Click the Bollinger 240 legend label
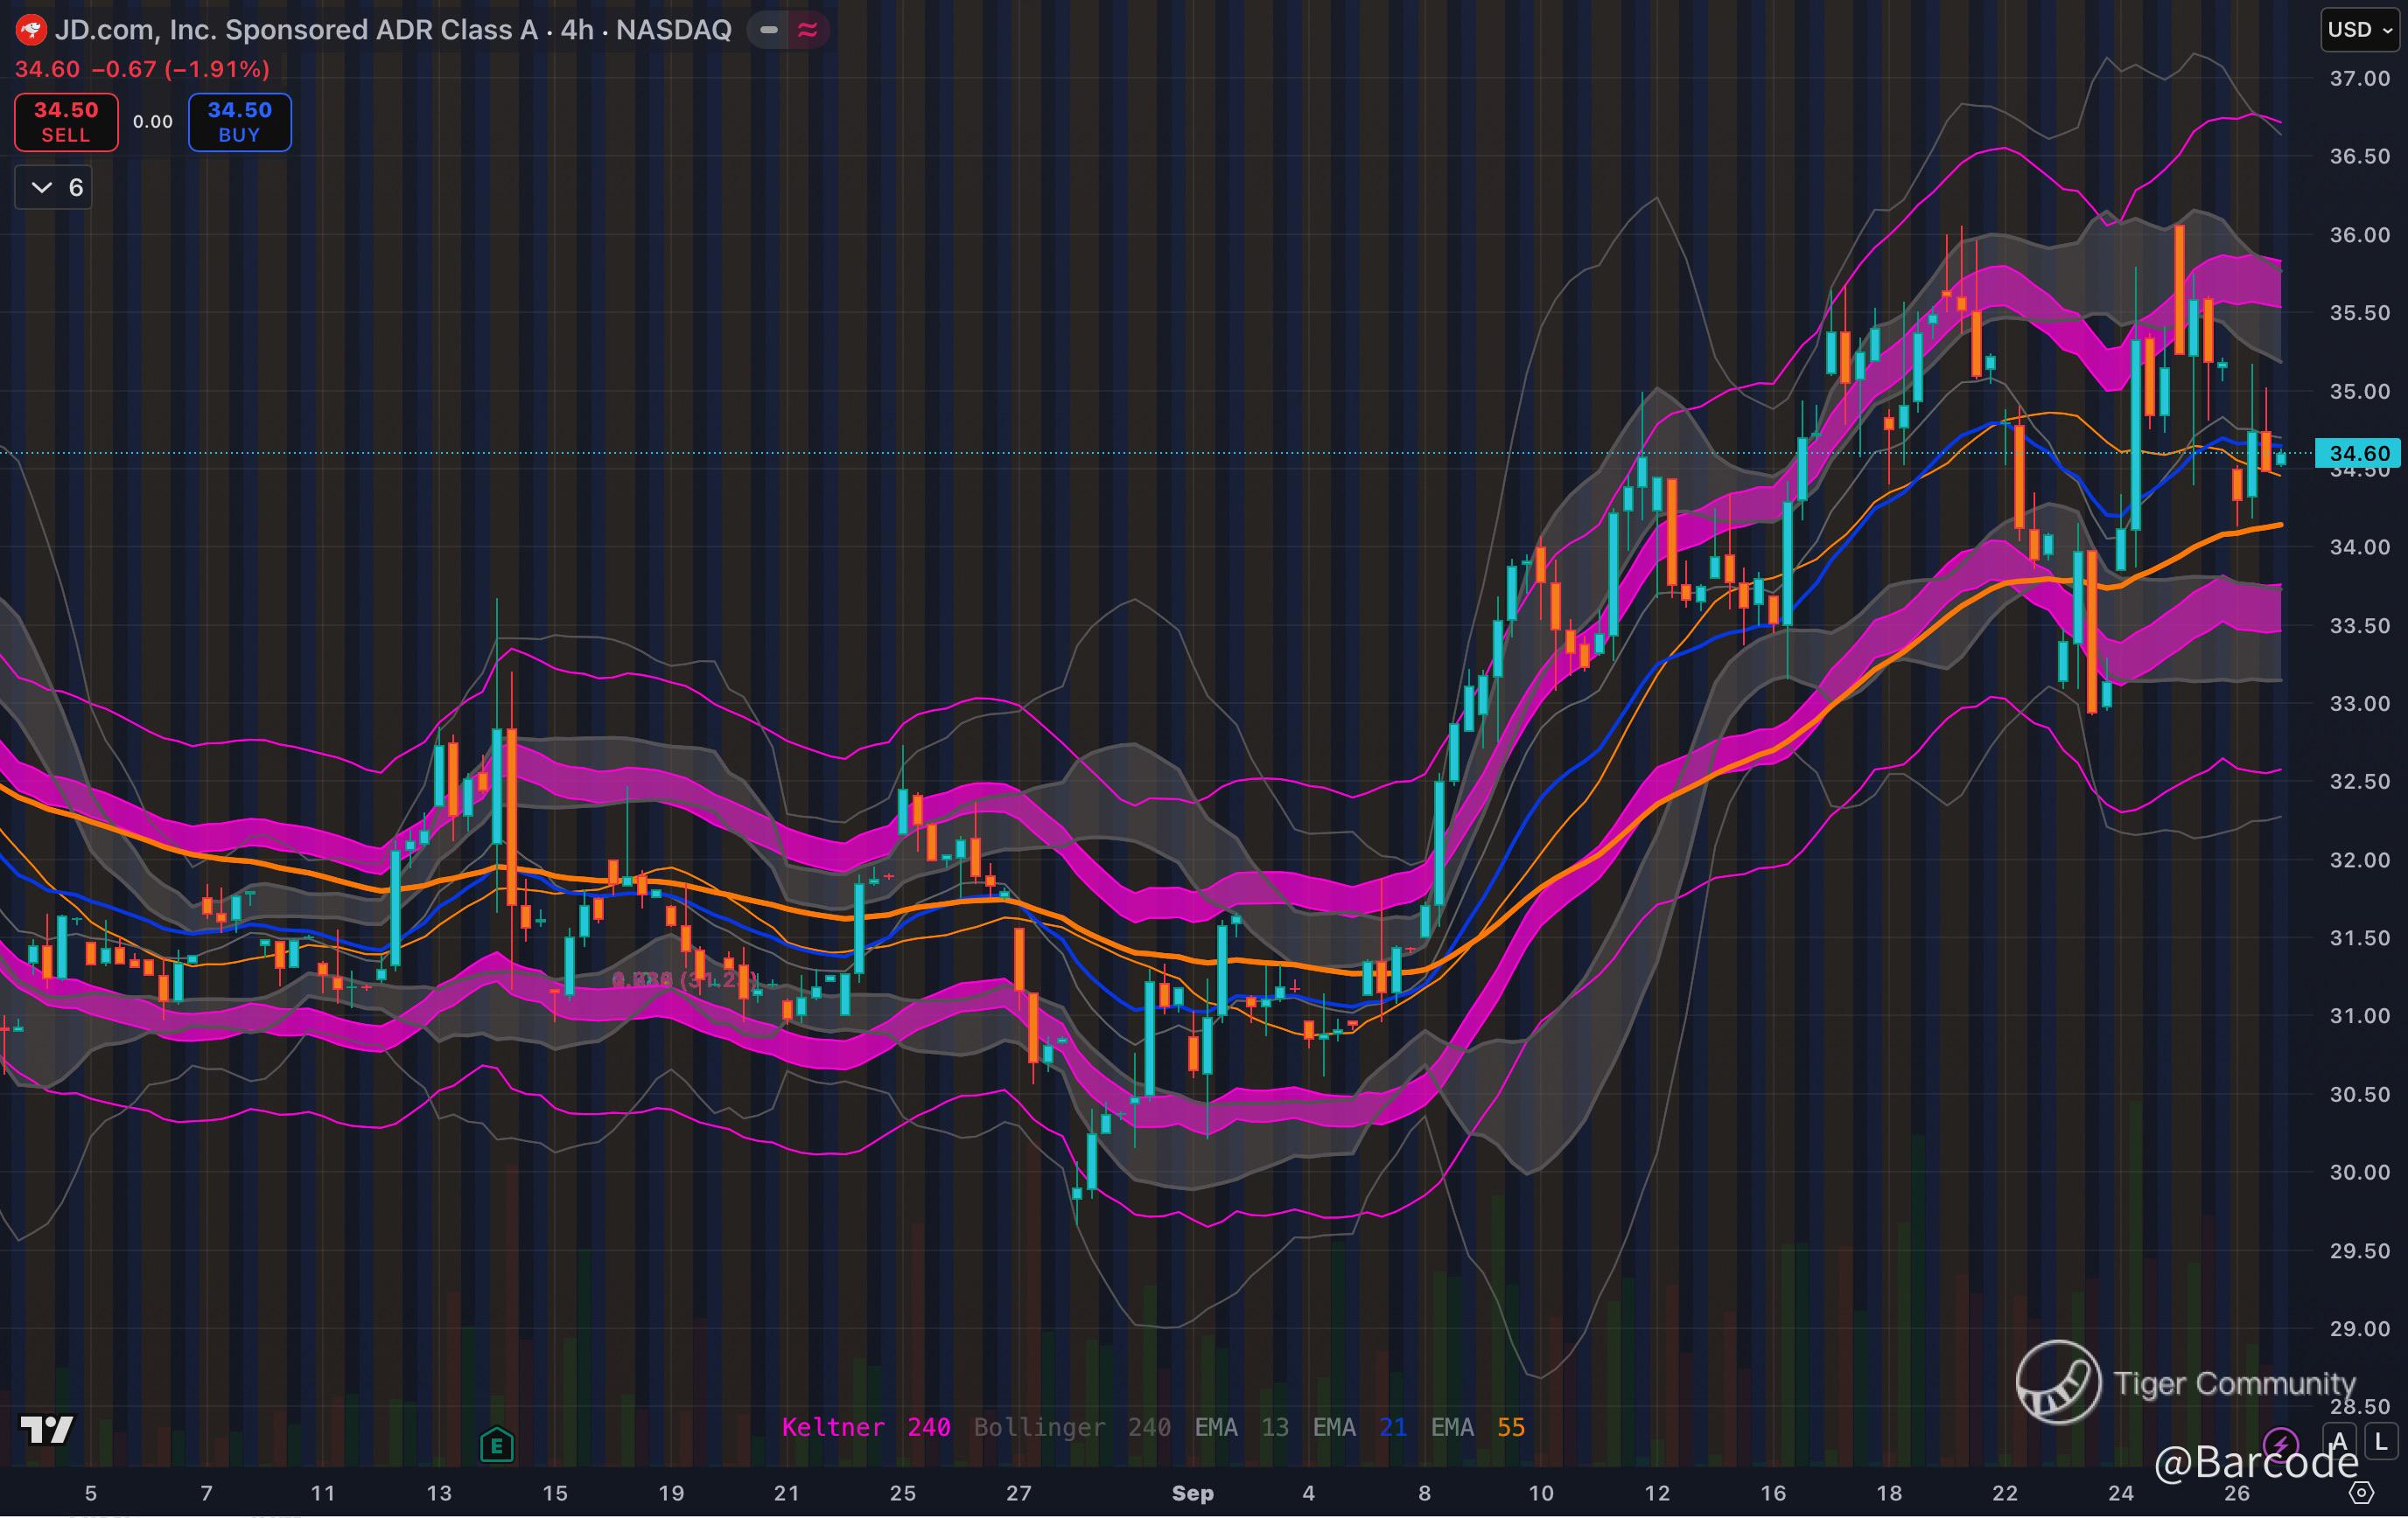Image resolution: width=2408 pixels, height=1518 pixels. 1072,1427
